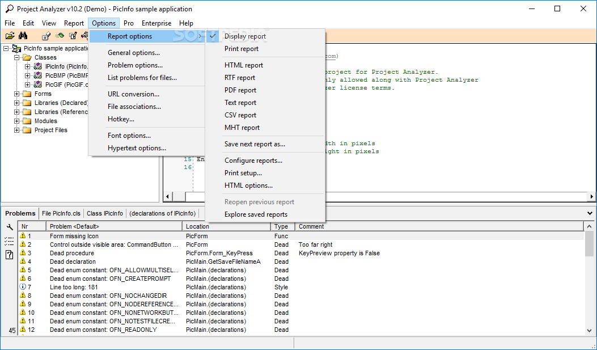This screenshot has height=350, width=597.
Task: Select the IPicInfo class icon in tree
Action: coord(37,66)
